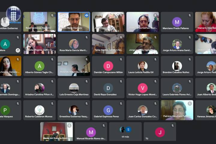Select Patricia Abraham's video tile

[x=177, y=110]
